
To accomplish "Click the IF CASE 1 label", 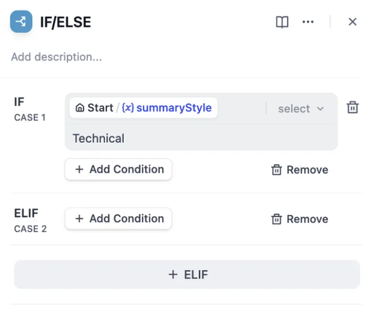I will tap(30, 109).
